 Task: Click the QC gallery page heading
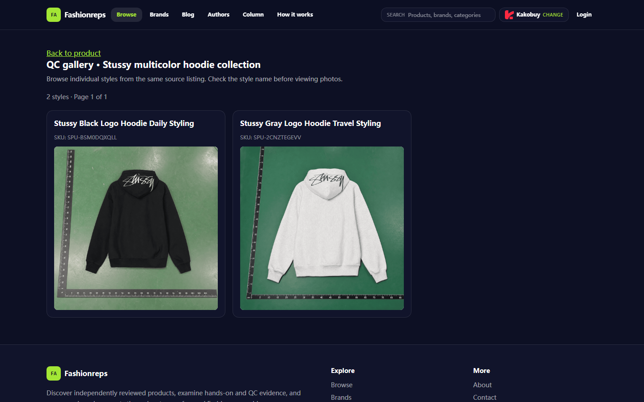coord(153,65)
